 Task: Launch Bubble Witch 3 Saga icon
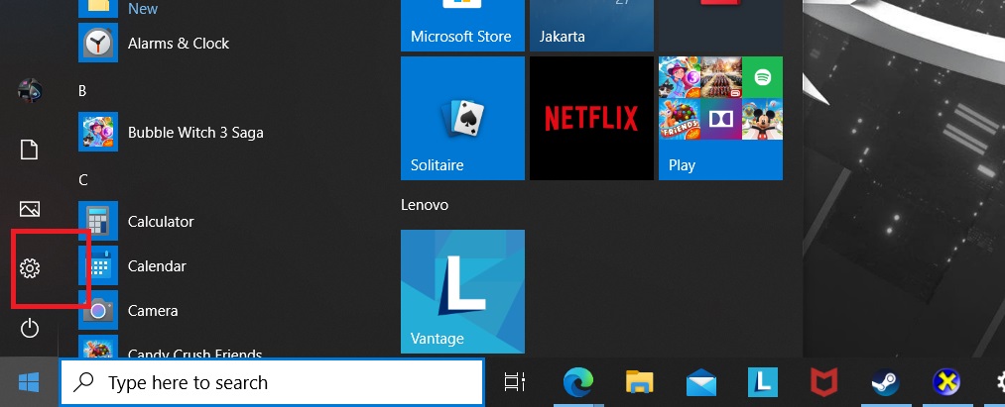[98, 132]
